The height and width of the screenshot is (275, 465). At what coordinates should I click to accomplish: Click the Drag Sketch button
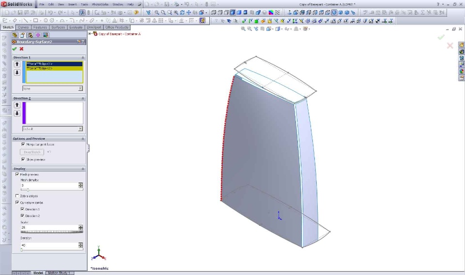coord(32,152)
